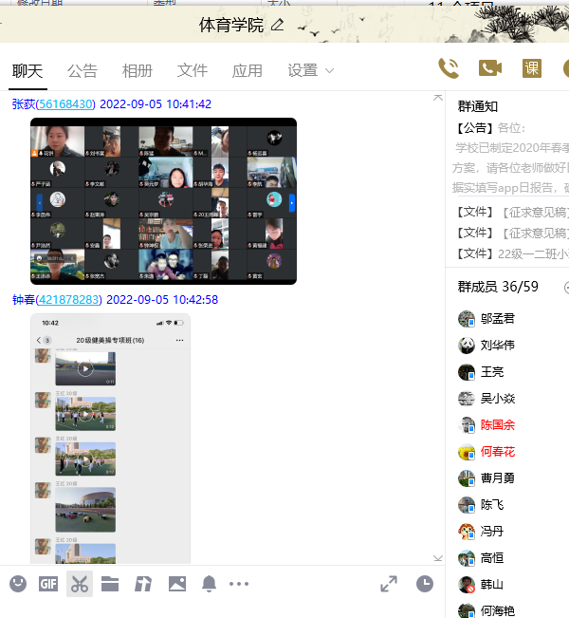This screenshot has width=569, height=618.
Task: Click QQ number link 56168430
Action: click(x=66, y=104)
